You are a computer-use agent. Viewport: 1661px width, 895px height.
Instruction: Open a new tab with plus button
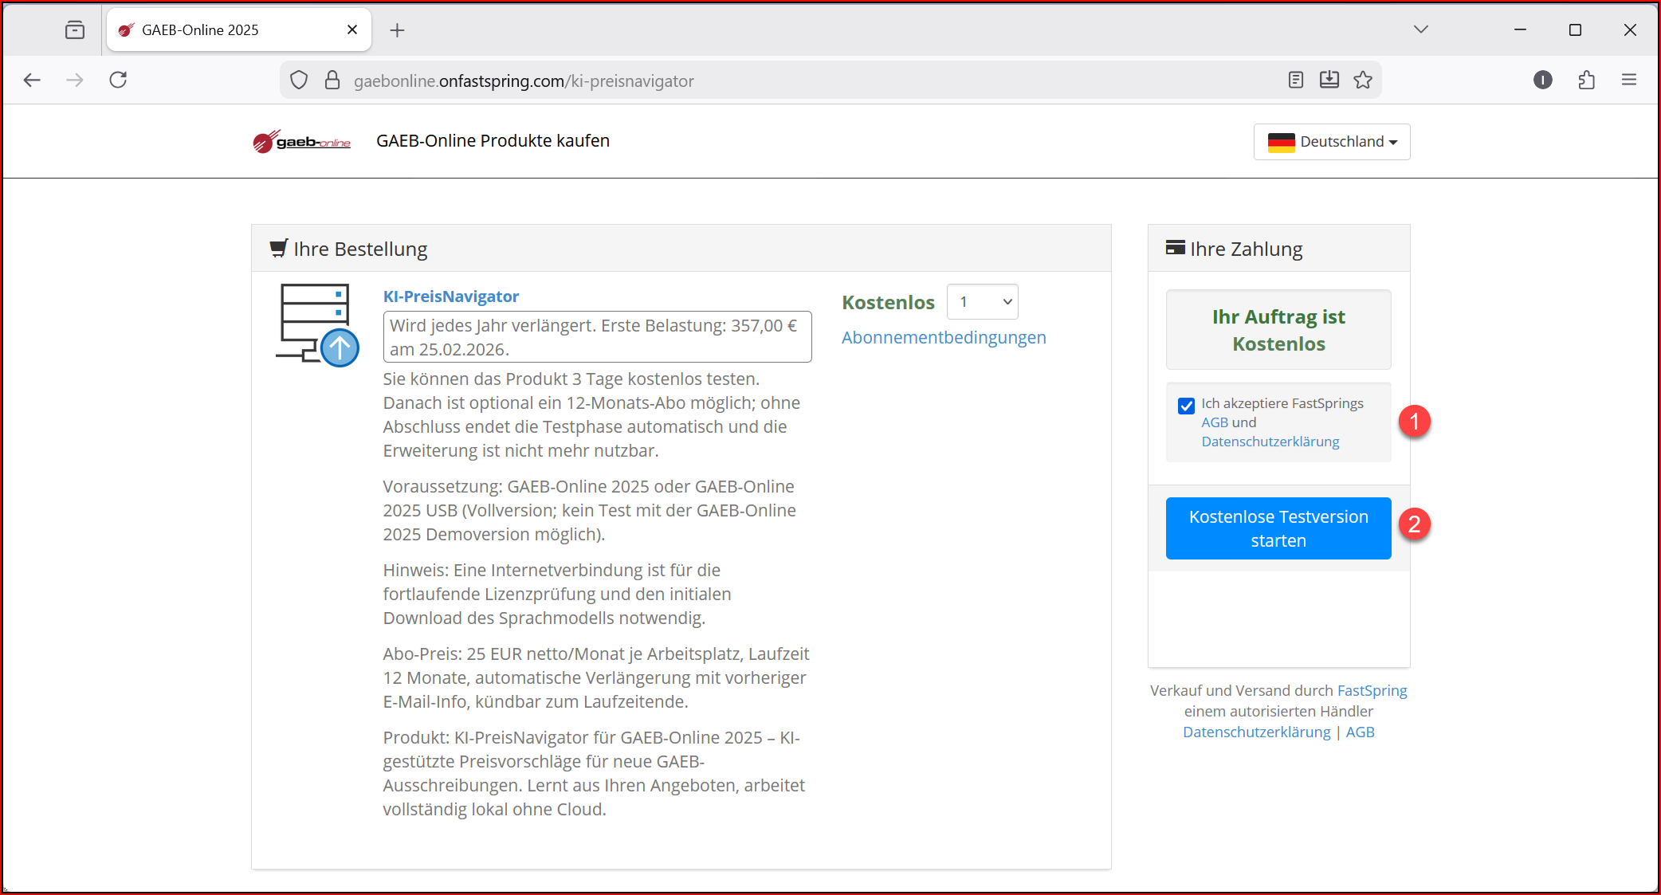(x=397, y=30)
